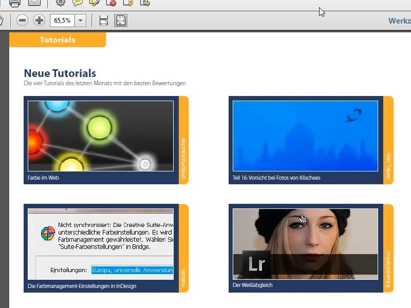
Task: Click the rotate page orange arrow icon
Action: [128, 3]
